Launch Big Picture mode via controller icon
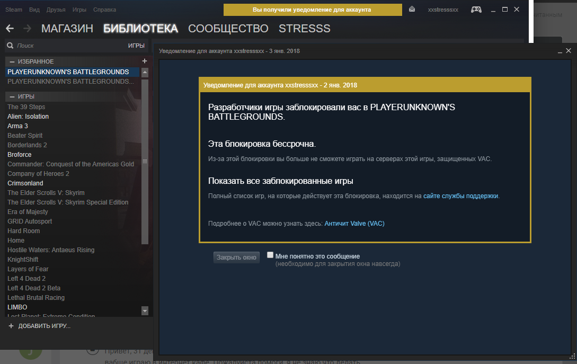 [x=476, y=9]
